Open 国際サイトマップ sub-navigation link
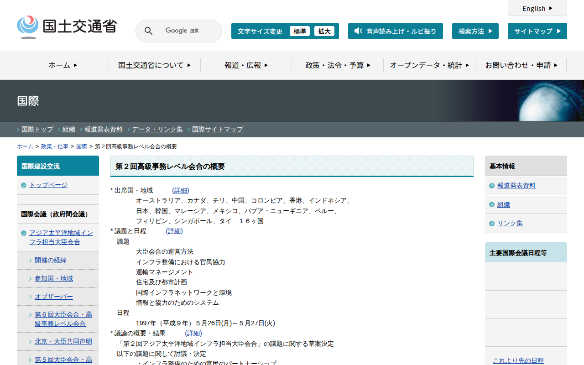This screenshot has height=365, width=584. click(218, 129)
